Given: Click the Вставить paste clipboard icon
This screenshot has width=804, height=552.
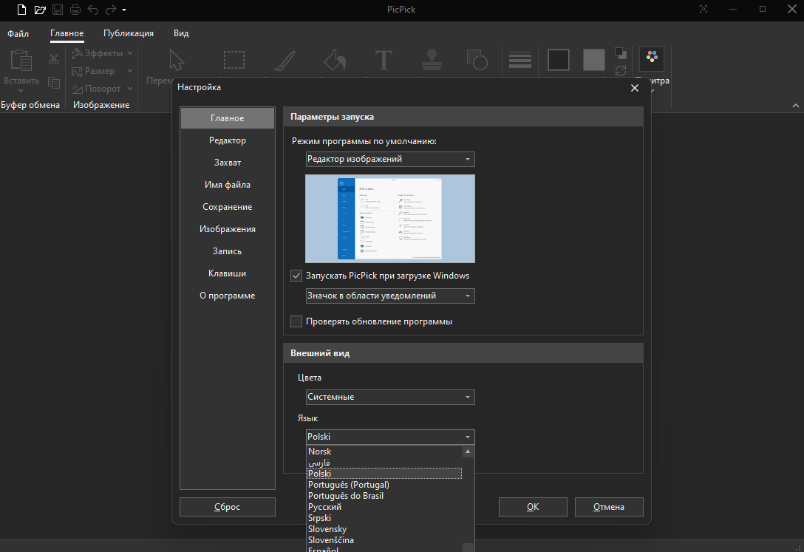Looking at the screenshot, I should coord(21,61).
